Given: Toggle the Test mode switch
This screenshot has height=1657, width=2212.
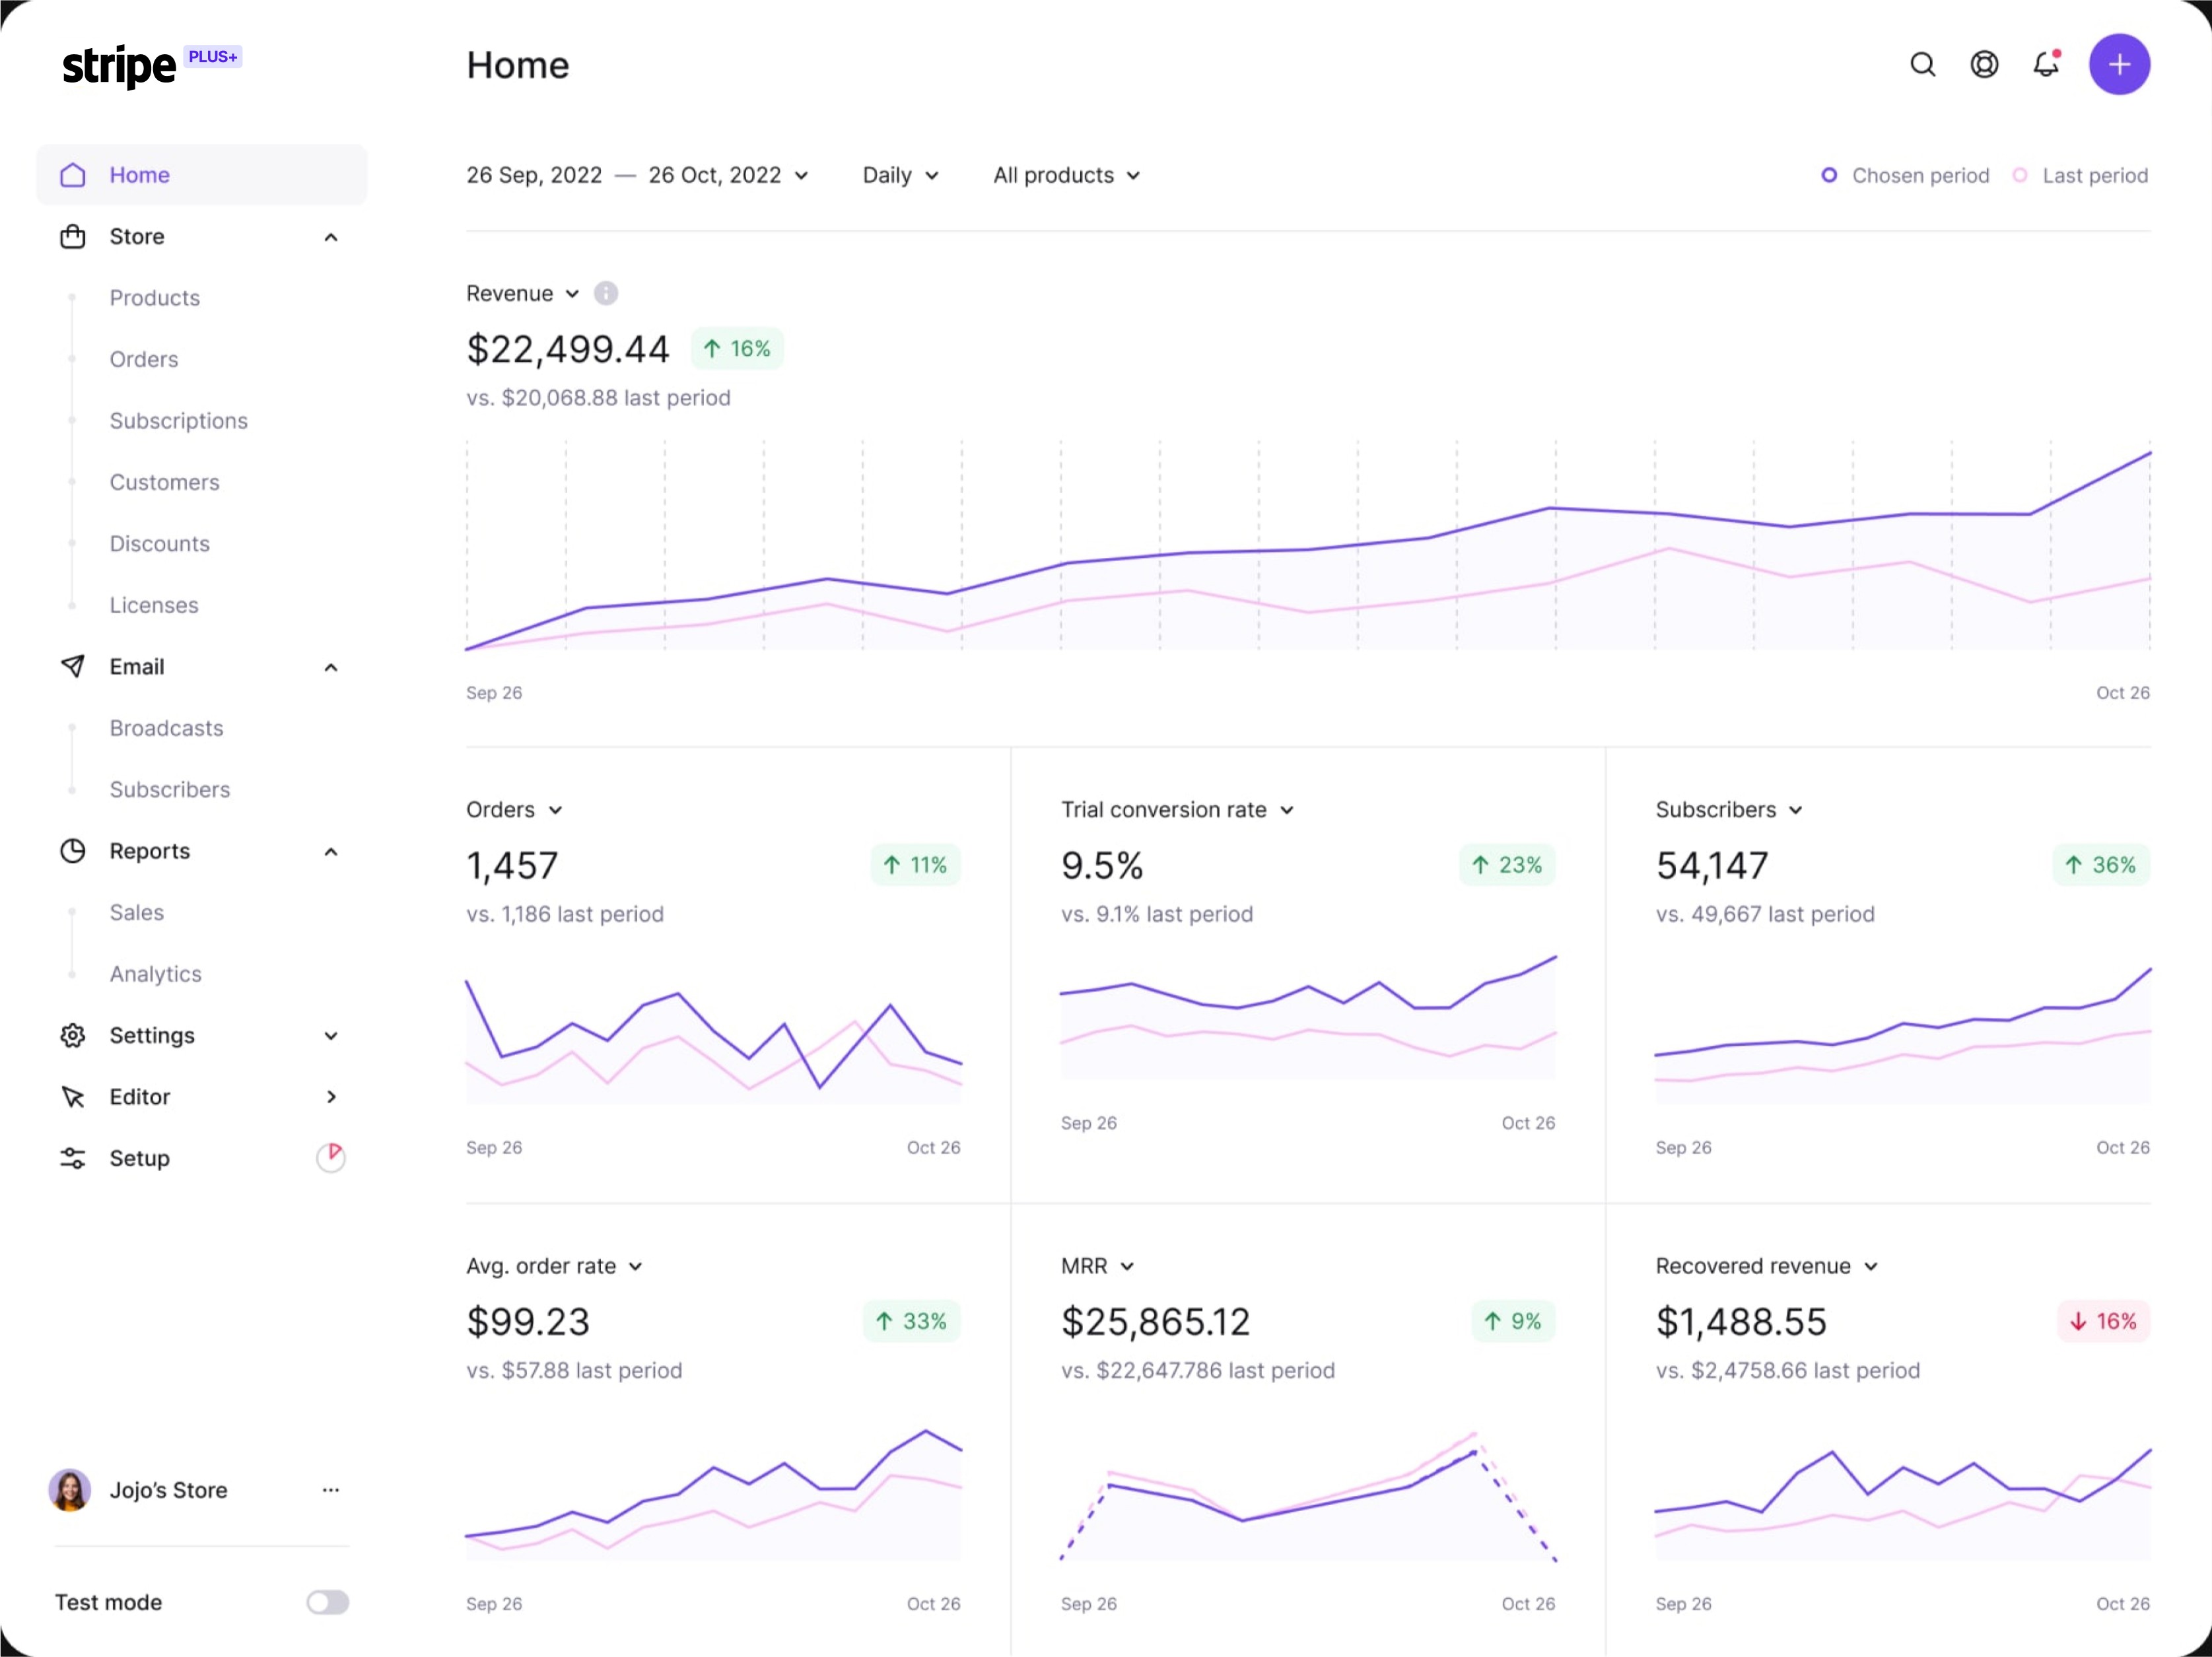Looking at the screenshot, I should 328,1602.
